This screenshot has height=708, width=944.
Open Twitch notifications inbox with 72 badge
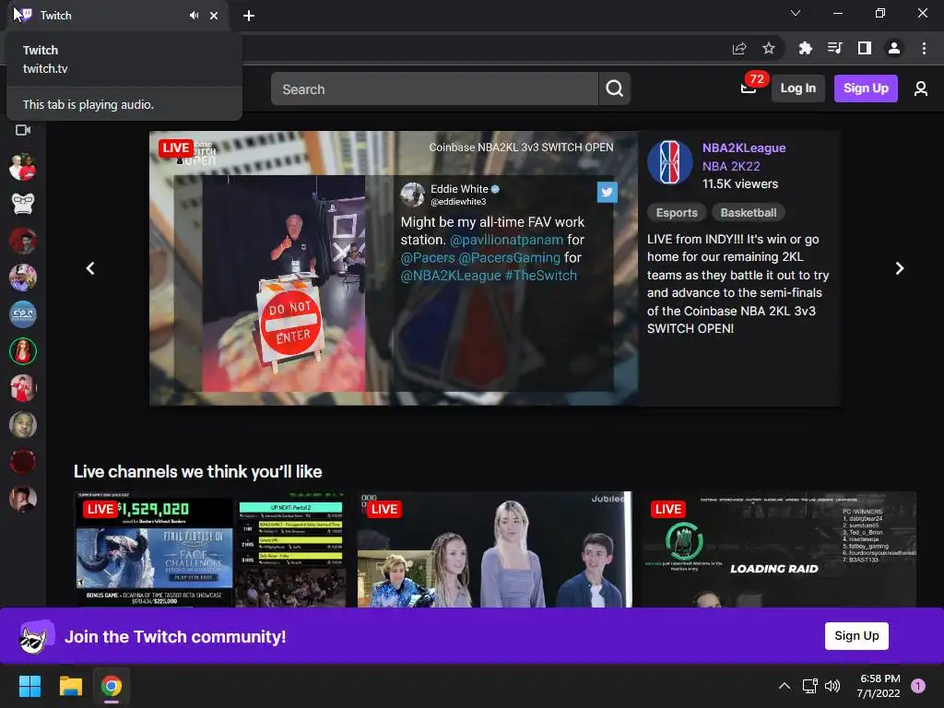tap(749, 88)
